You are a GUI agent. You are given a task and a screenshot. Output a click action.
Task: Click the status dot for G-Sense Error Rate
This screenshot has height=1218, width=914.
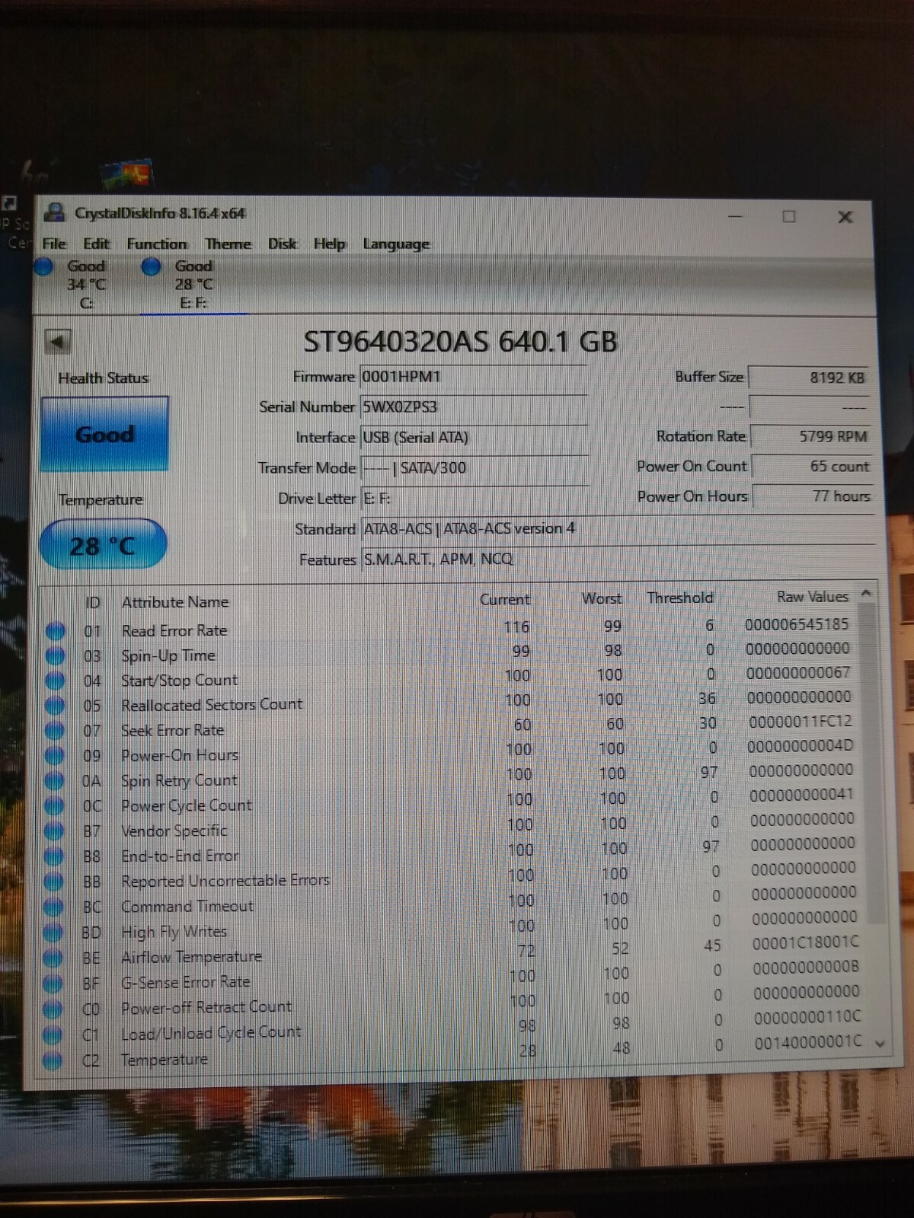pos(53,984)
